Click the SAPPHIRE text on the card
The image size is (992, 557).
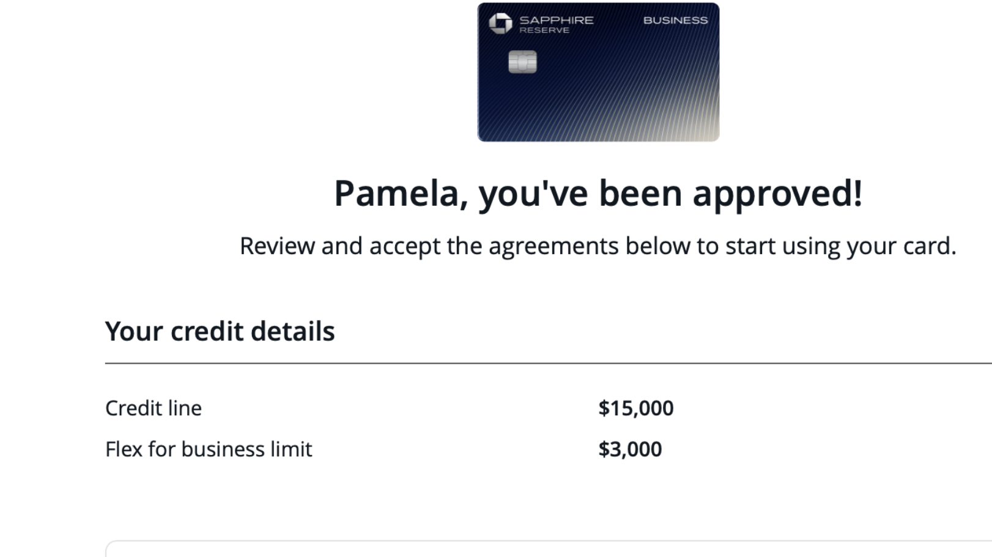556,20
